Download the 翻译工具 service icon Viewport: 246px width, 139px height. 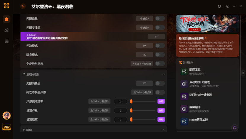pyautogui.click(x=184, y=71)
